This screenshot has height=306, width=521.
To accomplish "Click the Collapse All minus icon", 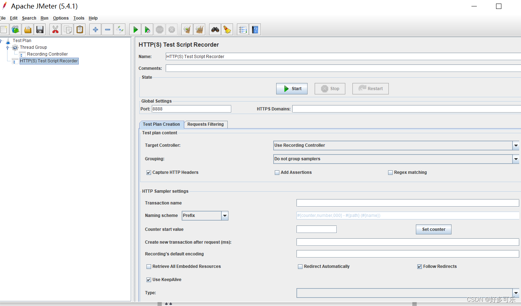I will click(x=108, y=30).
